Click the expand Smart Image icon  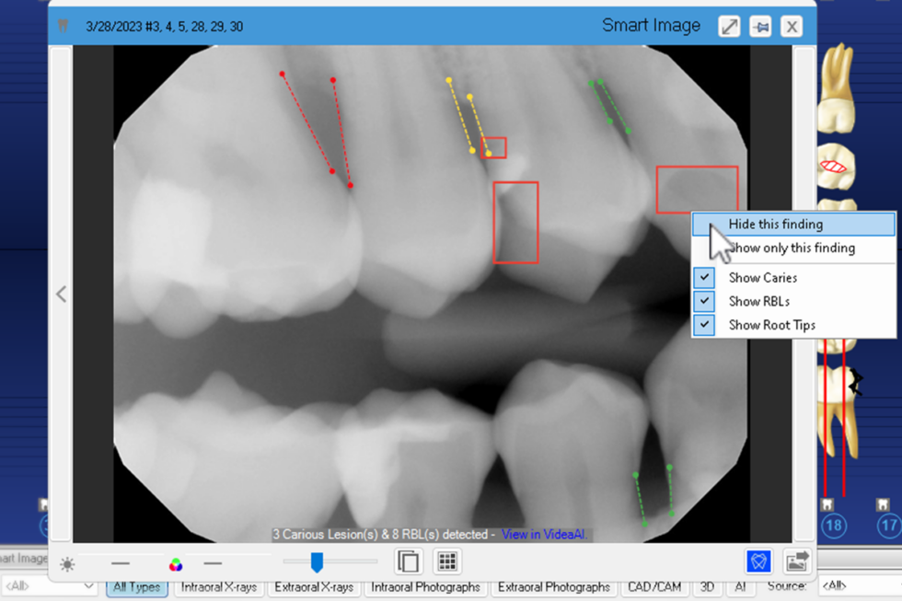(x=729, y=26)
